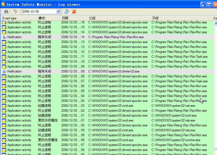Sort by the 操作 column header
The width and height of the screenshot is (217, 155).
pyautogui.click(x=48, y=18)
